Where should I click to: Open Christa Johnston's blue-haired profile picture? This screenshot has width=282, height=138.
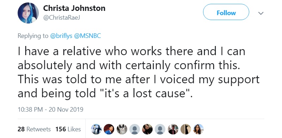(28, 13)
